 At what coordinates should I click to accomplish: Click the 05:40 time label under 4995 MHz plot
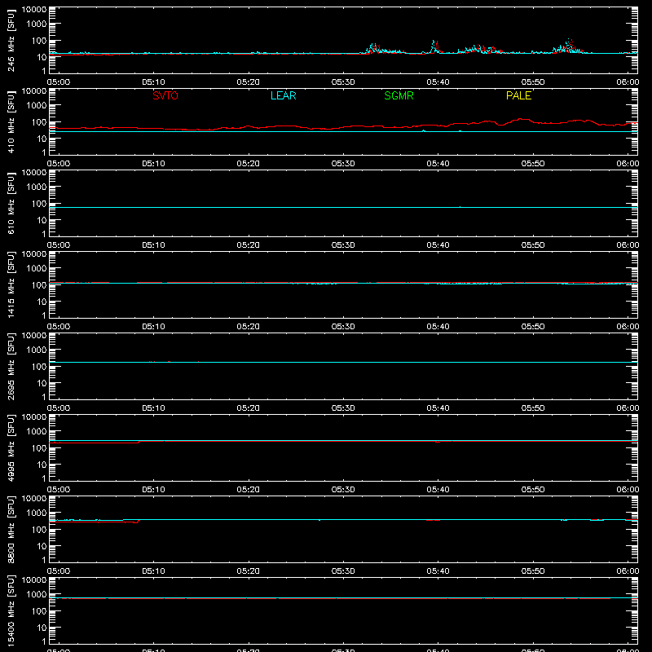[x=438, y=490]
